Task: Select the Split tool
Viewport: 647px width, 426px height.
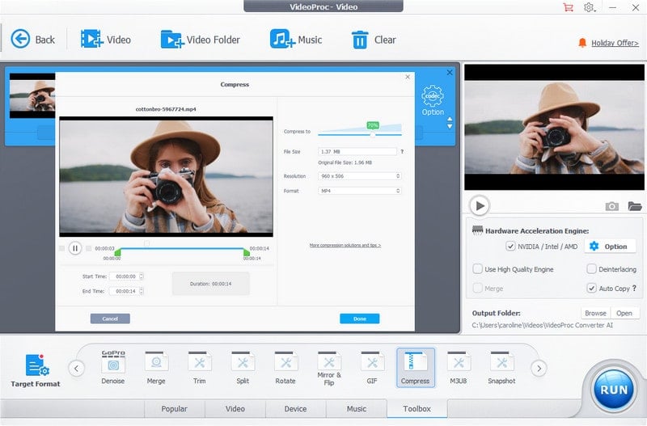Action: [x=243, y=368]
